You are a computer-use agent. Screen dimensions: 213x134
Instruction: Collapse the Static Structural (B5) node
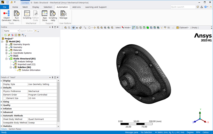pyautogui.click(x=6, y=59)
